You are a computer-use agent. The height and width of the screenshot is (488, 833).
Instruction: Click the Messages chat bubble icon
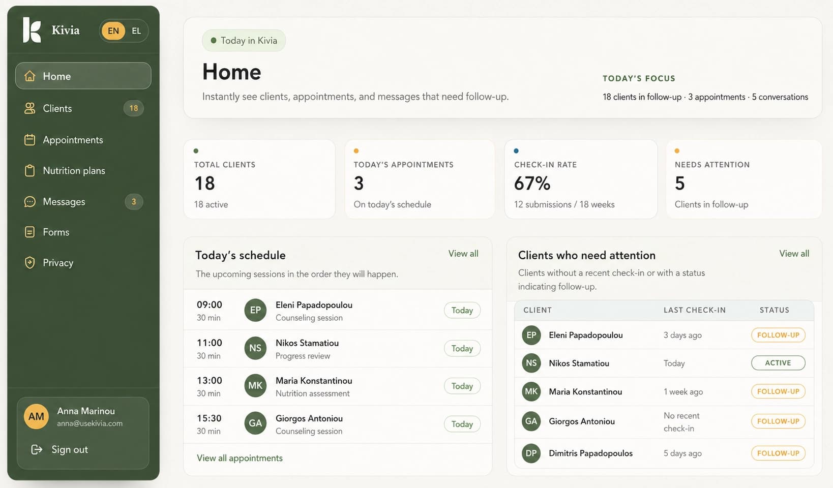click(x=30, y=202)
